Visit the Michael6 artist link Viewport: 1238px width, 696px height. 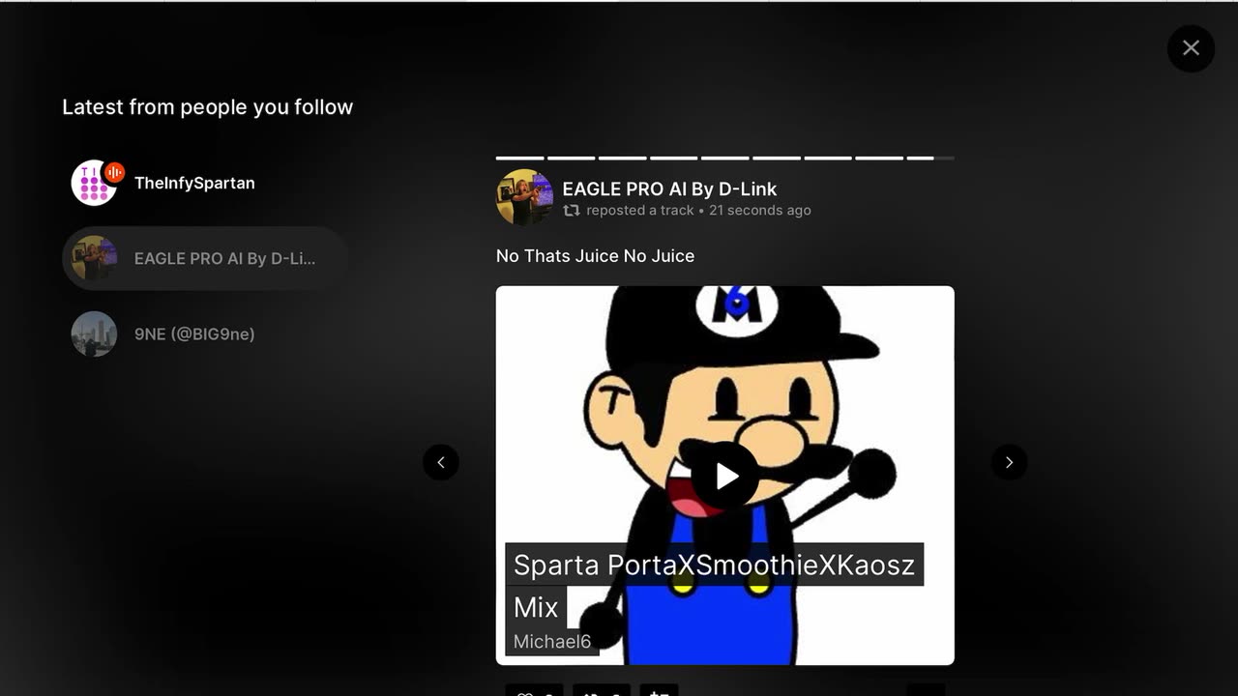pos(552,642)
